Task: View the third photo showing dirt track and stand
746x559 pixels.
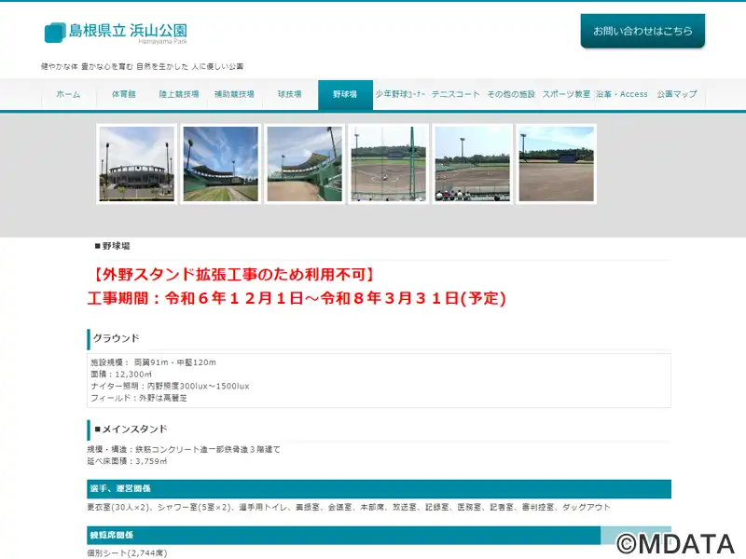Action: tap(305, 164)
